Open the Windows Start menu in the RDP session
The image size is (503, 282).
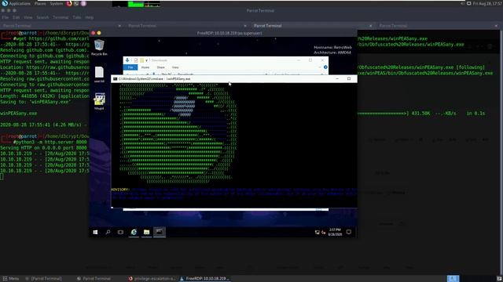click(x=95, y=232)
